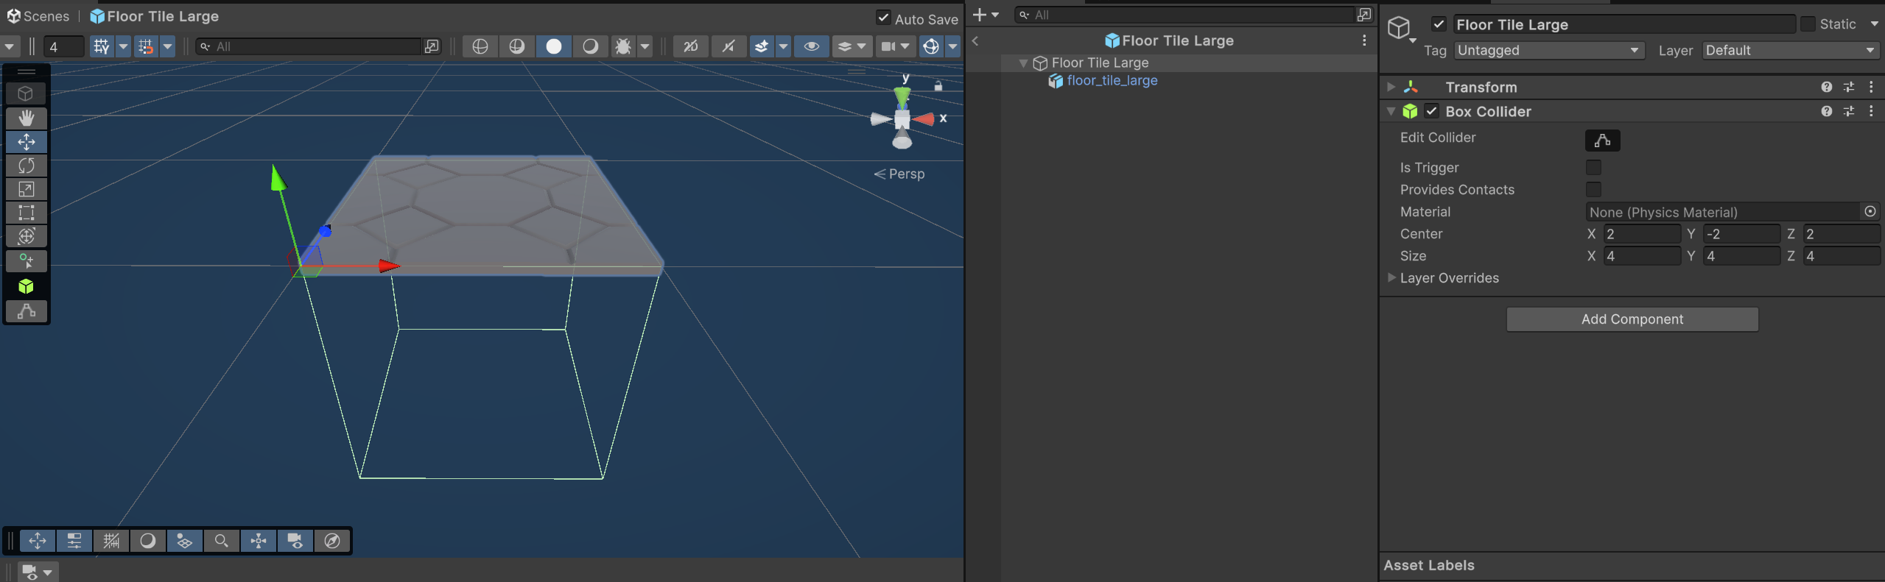Toggle search overlay magnifier button in bottom bar

coord(222,541)
